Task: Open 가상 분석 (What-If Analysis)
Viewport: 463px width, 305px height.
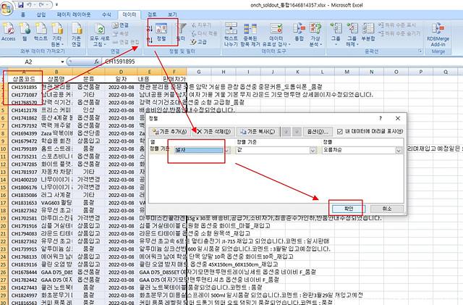Action: [315, 34]
